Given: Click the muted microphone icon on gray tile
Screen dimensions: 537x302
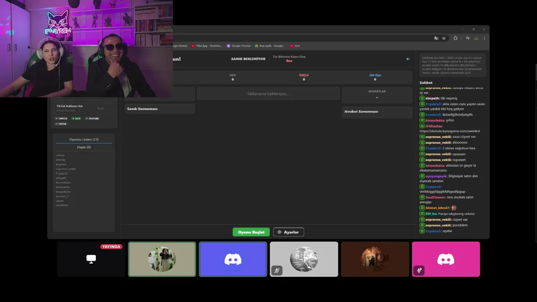Looking at the screenshot, I should coord(277,271).
